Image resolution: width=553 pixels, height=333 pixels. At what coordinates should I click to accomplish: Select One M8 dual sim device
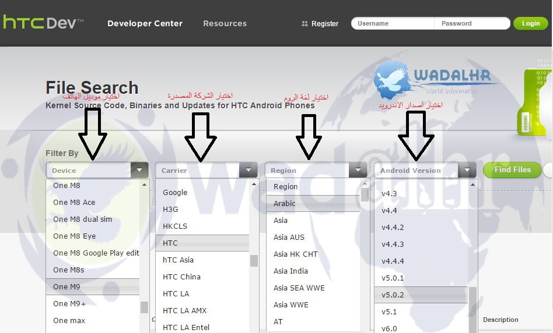click(x=93, y=219)
